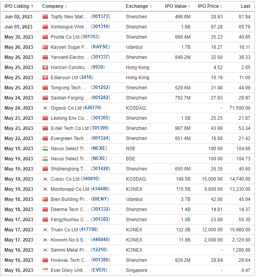Viewport: 256px width, 277px height.
Task: Select IPO Value 149.5B cell for Cubox
Action: coord(183,179)
